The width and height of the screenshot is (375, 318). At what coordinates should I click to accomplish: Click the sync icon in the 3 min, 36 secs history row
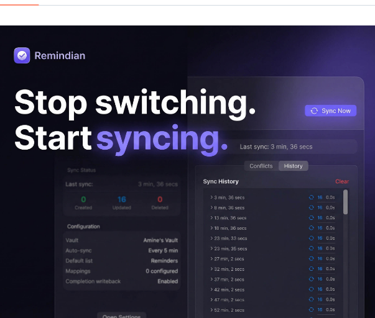click(x=311, y=198)
